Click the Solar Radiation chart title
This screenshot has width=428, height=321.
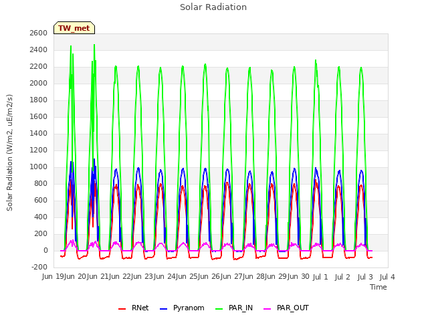tap(213, 7)
